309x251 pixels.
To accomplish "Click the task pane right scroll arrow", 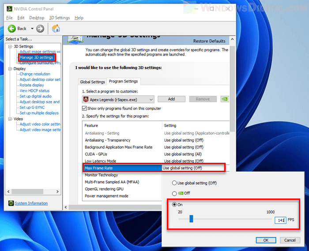I will point(57,191).
